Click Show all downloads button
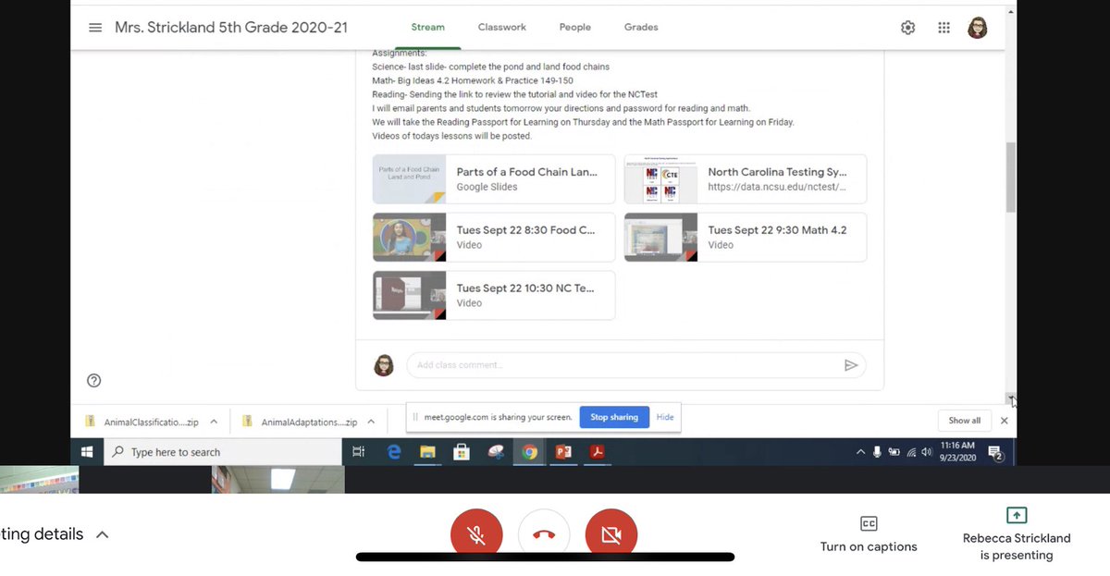The height and width of the screenshot is (576, 1110). 965,421
